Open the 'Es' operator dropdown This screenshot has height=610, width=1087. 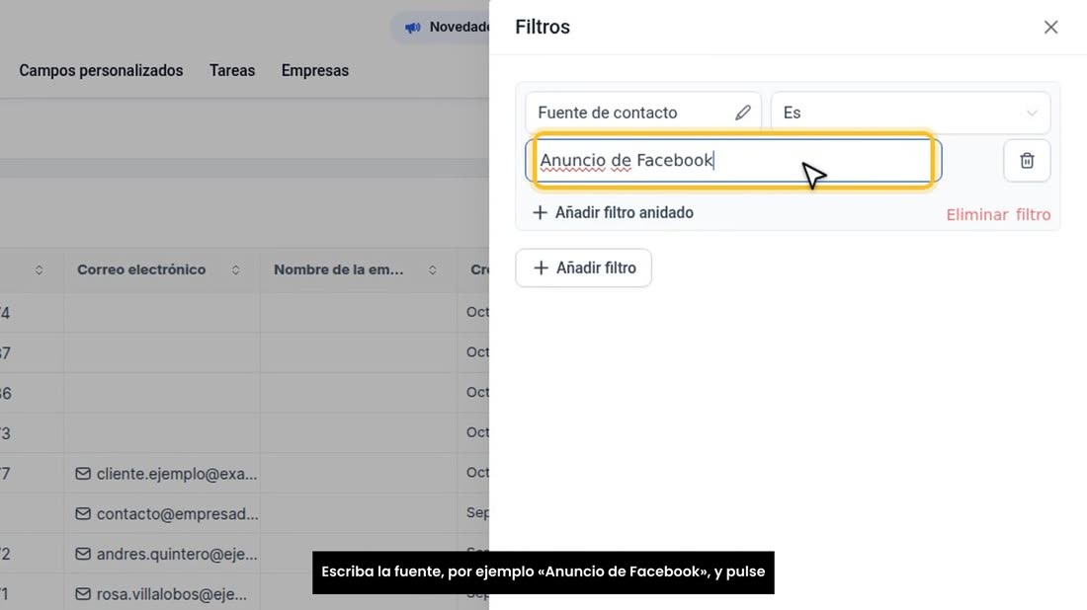tap(910, 113)
